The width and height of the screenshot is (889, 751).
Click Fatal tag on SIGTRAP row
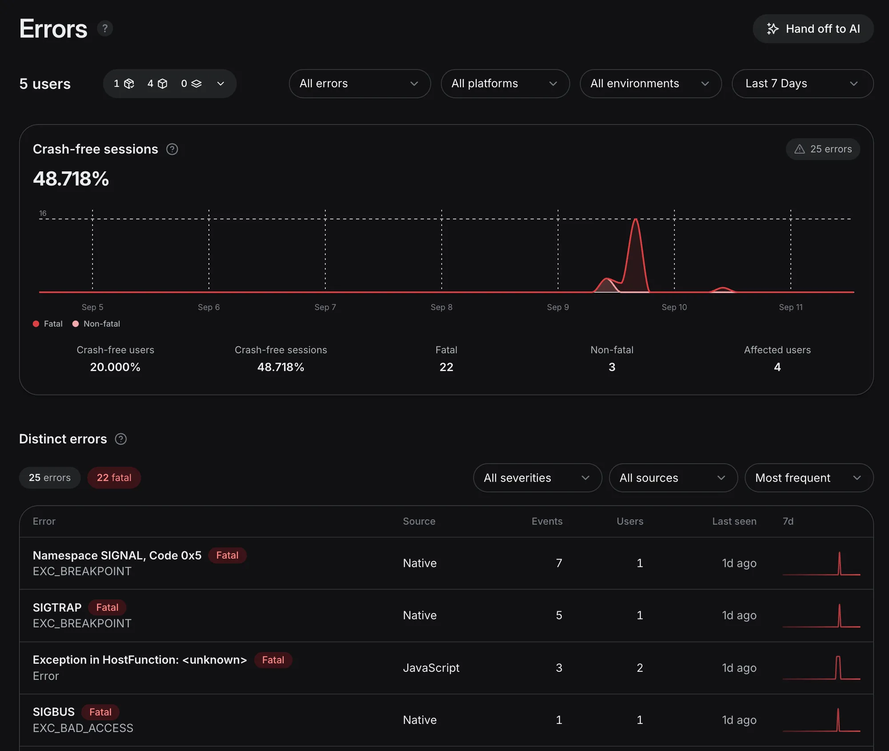point(107,608)
